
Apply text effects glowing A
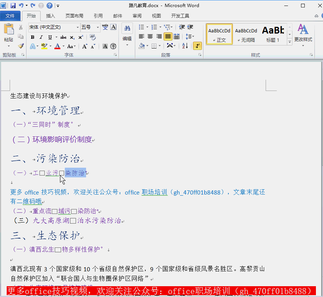[x=32, y=46]
